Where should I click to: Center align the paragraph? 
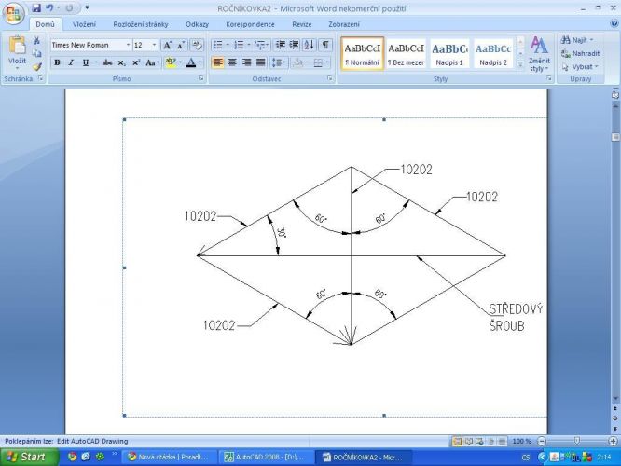click(232, 62)
